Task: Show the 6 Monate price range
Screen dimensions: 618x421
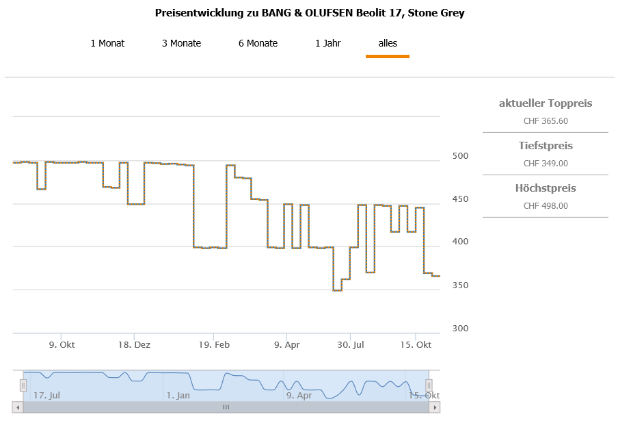Action: point(258,43)
